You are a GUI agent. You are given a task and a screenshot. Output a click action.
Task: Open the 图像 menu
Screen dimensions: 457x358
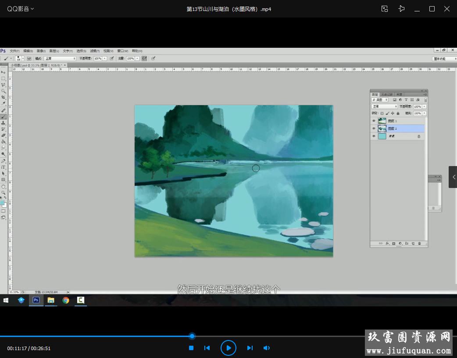41,51
